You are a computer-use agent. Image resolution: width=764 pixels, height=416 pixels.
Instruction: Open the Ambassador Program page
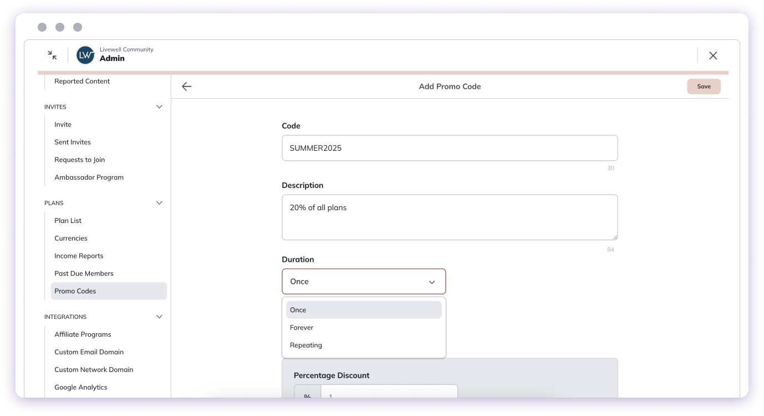point(89,177)
